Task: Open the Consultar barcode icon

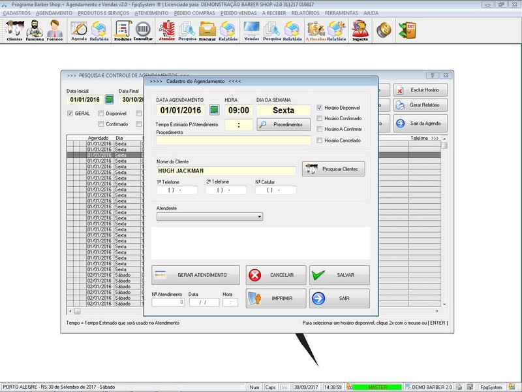Action: click(143, 29)
